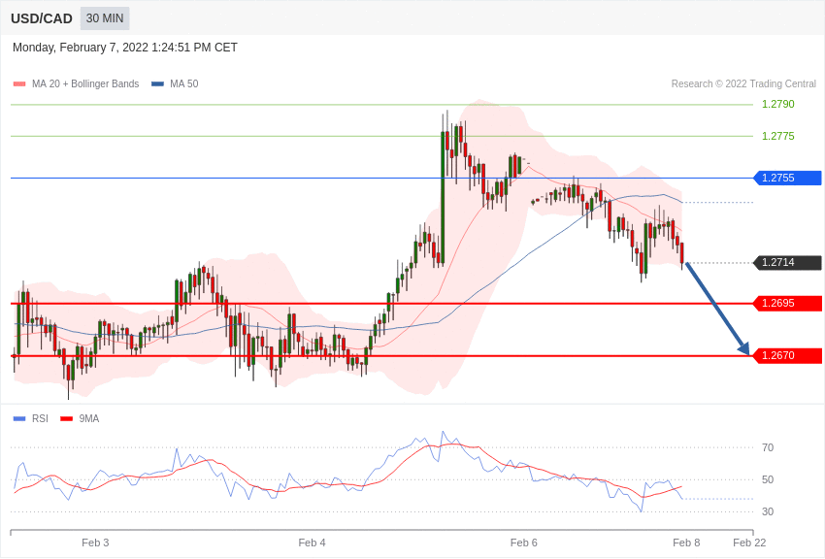This screenshot has height=559, width=825.
Task: Click the blue MA 50 legend swatch
Action: [x=157, y=83]
